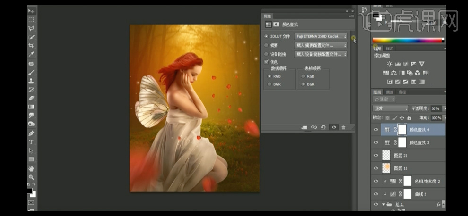Select the Pen tool
Image resolution: width=468 pixels, height=216 pixels.
coord(31,133)
